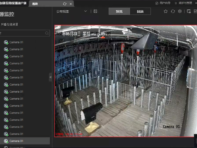Open the window layout grid icon
197x148 pixels.
point(195,12)
